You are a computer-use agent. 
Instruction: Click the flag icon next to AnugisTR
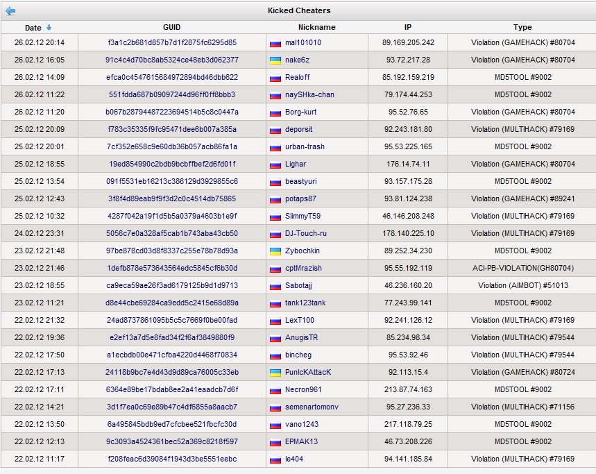(x=275, y=338)
